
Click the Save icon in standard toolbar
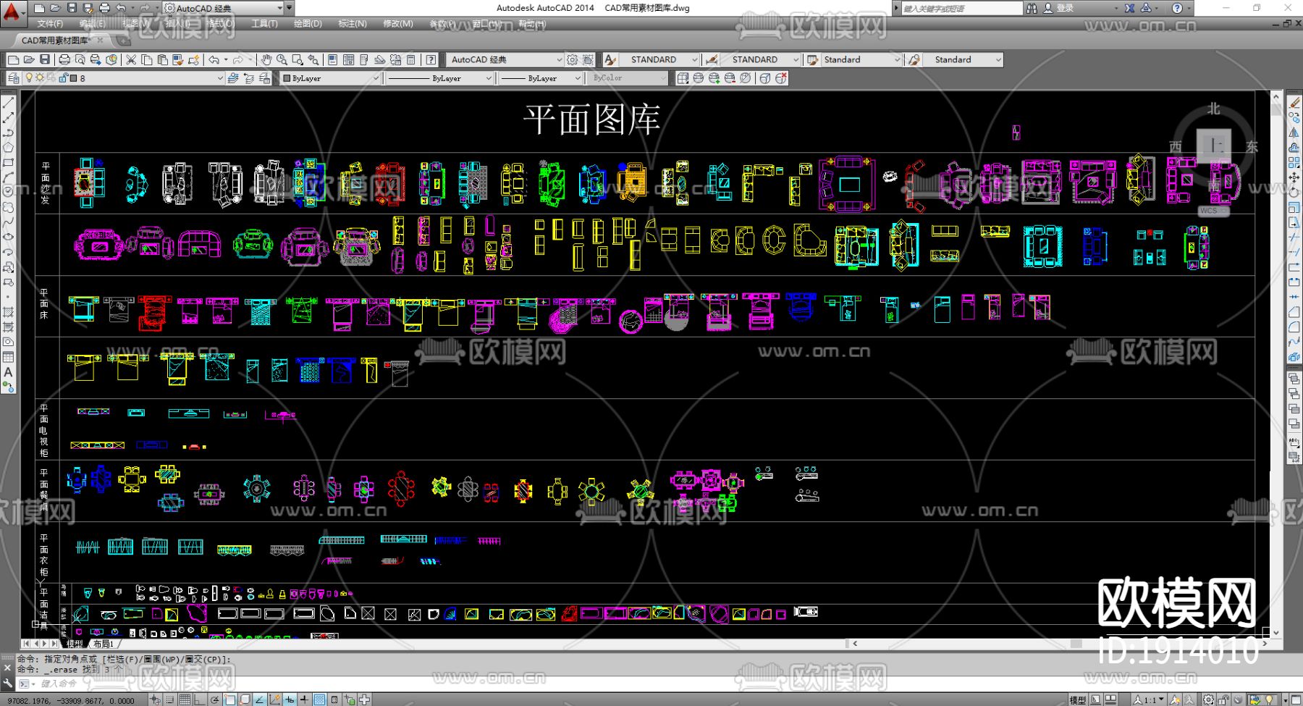45,59
